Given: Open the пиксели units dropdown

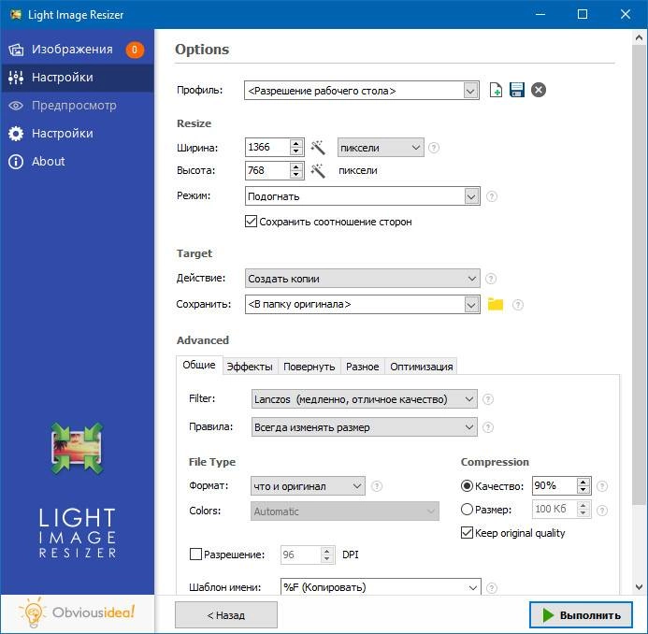Looking at the screenshot, I should click(x=381, y=148).
